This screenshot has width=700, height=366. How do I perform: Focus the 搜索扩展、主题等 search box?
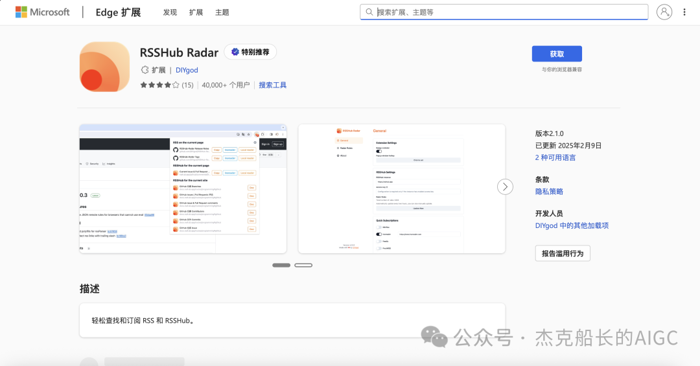point(504,12)
